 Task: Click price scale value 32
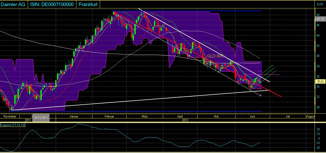click(318, 97)
